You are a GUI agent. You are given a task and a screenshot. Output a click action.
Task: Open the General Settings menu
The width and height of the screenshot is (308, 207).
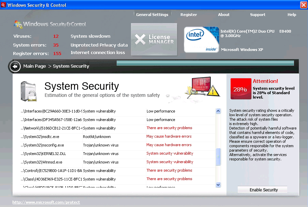(152, 15)
